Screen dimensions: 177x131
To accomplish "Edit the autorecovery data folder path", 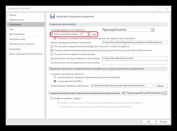I will point(135,42).
